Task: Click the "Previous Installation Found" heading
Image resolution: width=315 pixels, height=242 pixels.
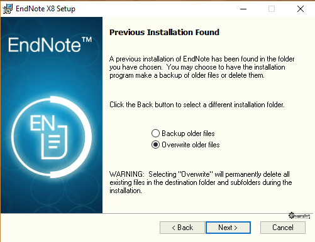Action: pyautogui.click(x=164, y=33)
